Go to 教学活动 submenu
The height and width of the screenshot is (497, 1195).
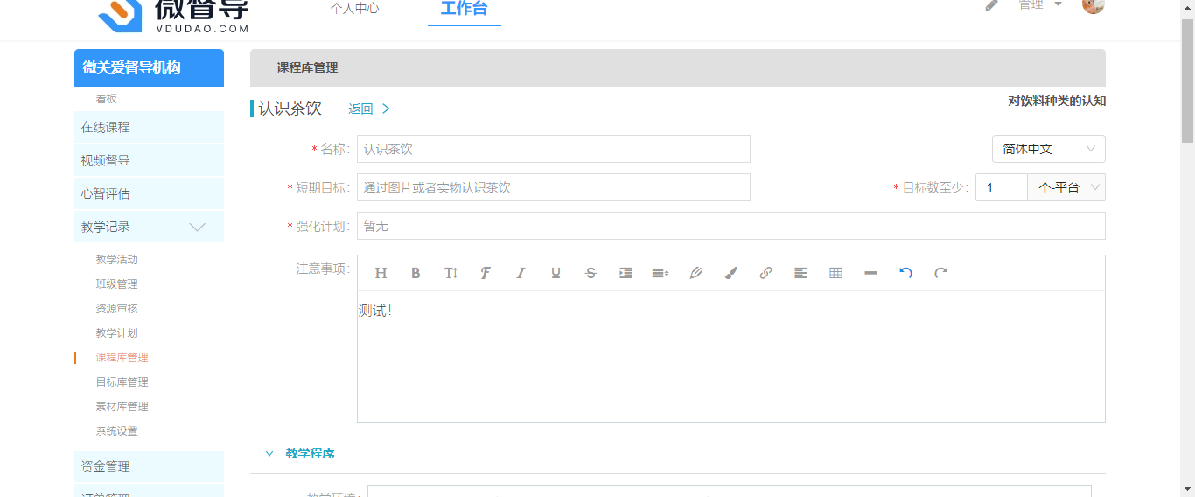point(116,260)
